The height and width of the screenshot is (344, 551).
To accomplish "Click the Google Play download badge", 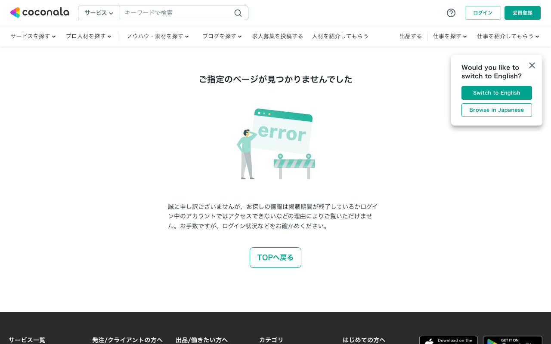I will pos(513,340).
